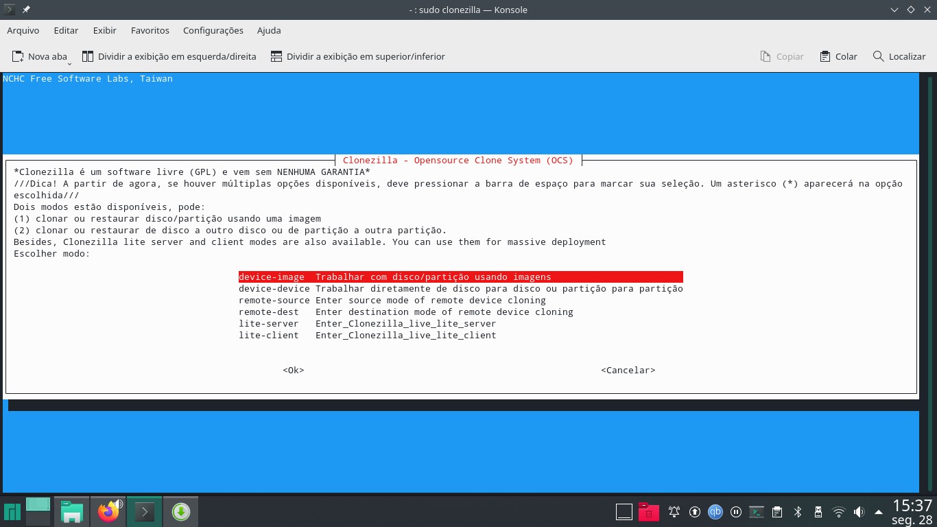The width and height of the screenshot is (937, 527).
Task: Expand the Nova aba dropdown arrow
Action: (70, 63)
